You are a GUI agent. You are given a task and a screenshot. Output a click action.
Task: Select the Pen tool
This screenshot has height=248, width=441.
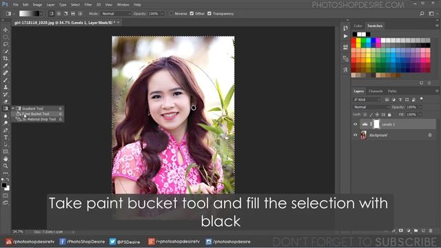click(6, 130)
